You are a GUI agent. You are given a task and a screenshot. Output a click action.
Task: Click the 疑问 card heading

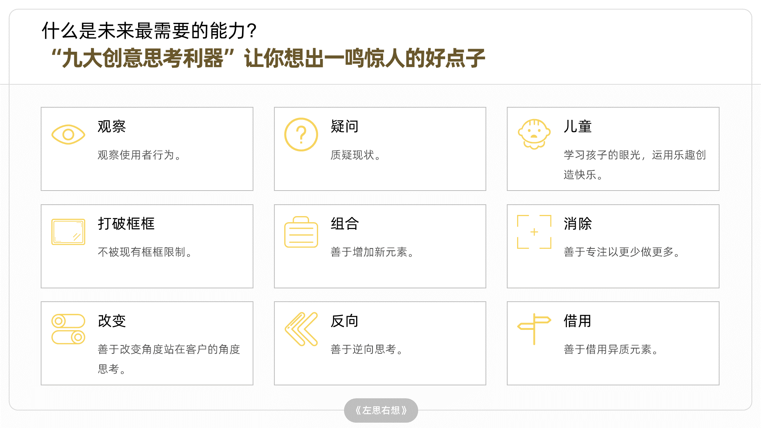click(344, 126)
